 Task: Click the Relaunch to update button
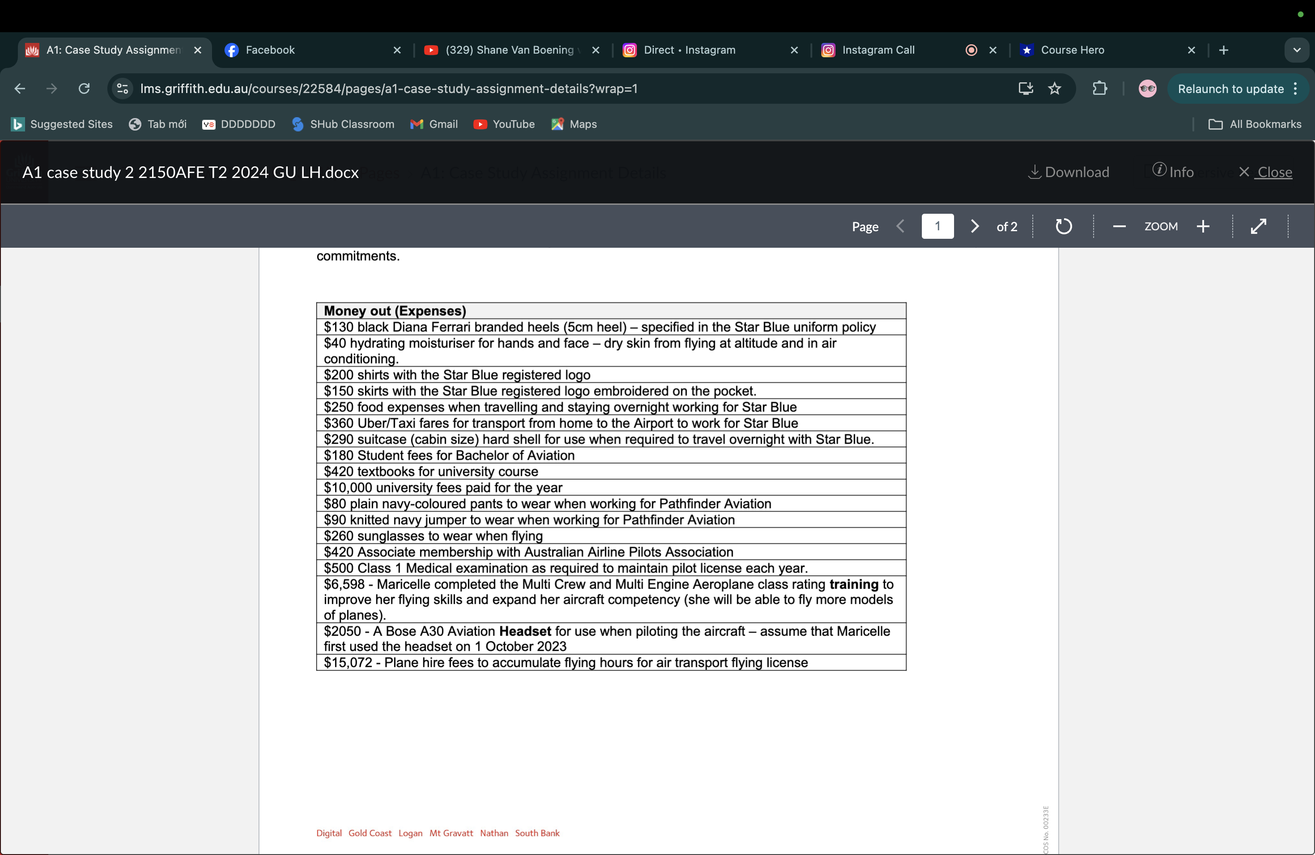tap(1230, 89)
